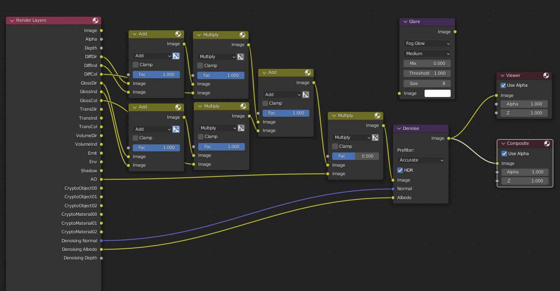Click the CryptoMaterial01 output label
This screenshot has height=291, width=560.
(x=79, y=223)
